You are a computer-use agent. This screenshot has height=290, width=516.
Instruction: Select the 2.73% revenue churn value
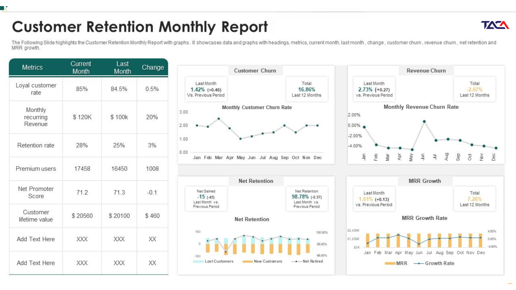click(x=365, y=89)
